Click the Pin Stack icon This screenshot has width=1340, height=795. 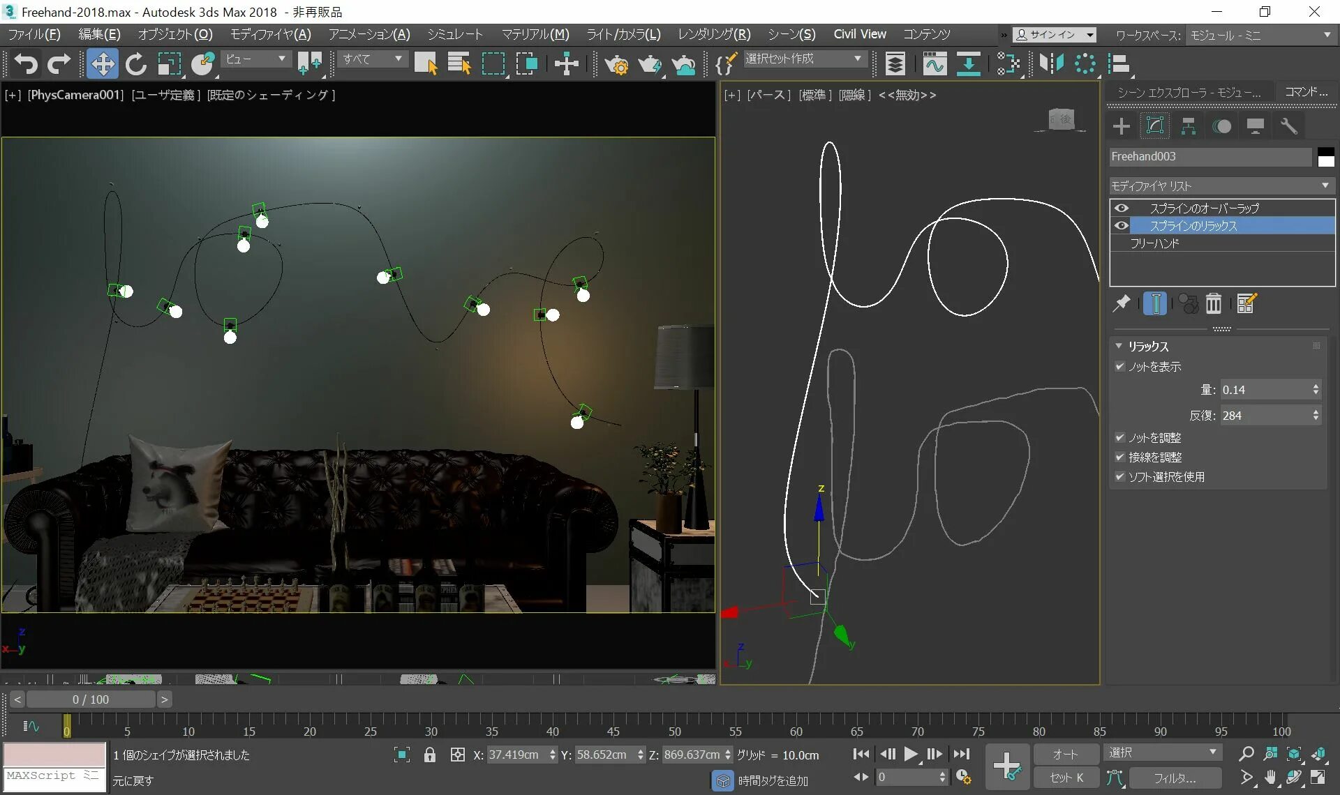[1122, 304]
